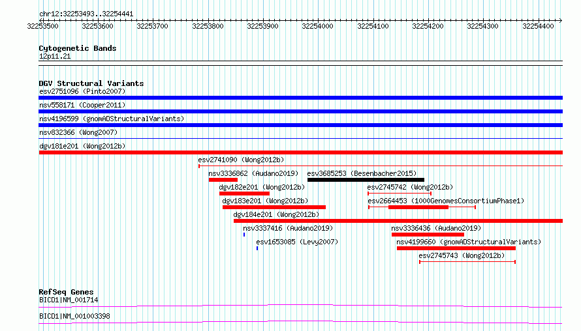Open the nsv4196599 (gnomADStructuralVariants) label

(112, 119)
